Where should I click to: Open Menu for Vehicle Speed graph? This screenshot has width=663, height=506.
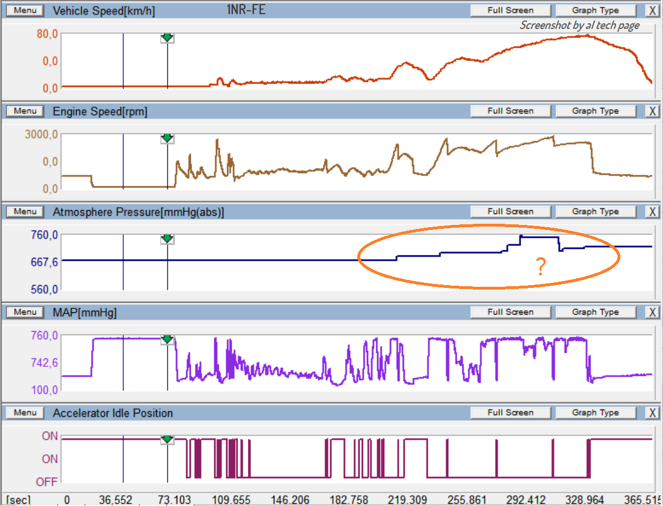(25, 10)
